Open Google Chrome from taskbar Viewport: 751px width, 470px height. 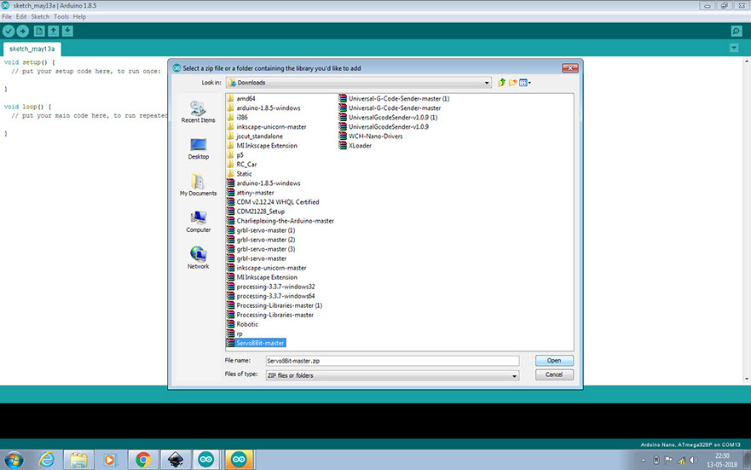click(x=142, y=460)
